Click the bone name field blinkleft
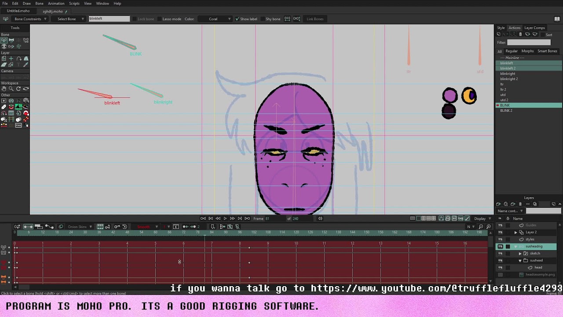The image size is (563, 317). click(x=109, y=19)
